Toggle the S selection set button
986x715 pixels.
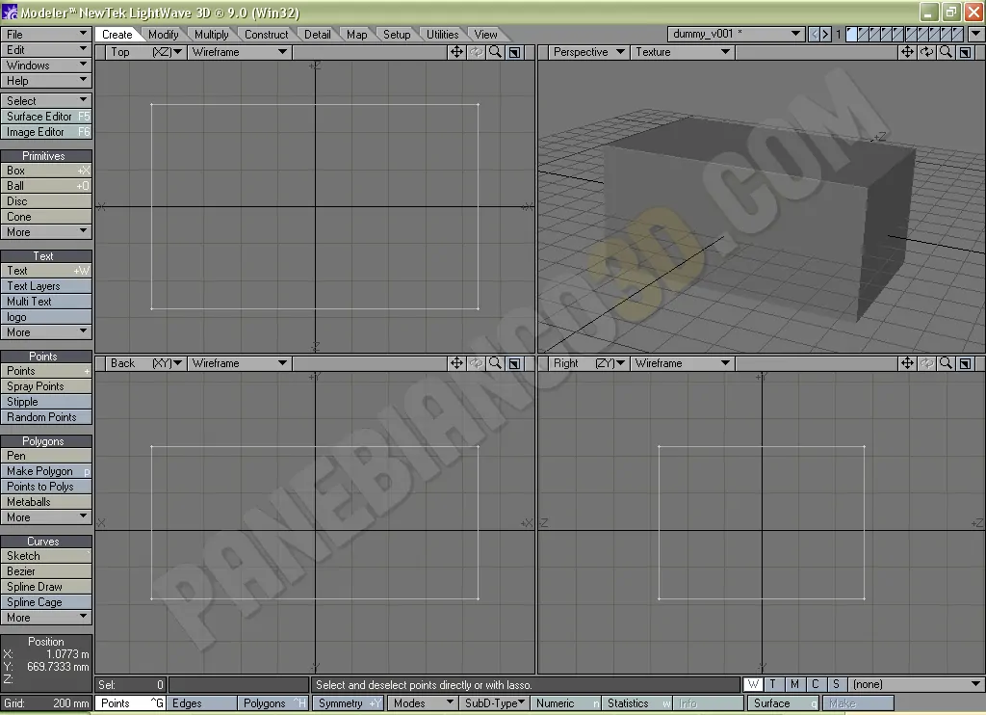tap(836, 684)
